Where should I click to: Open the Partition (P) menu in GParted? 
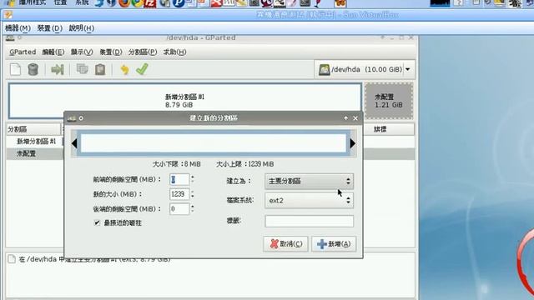click(143, 52)
